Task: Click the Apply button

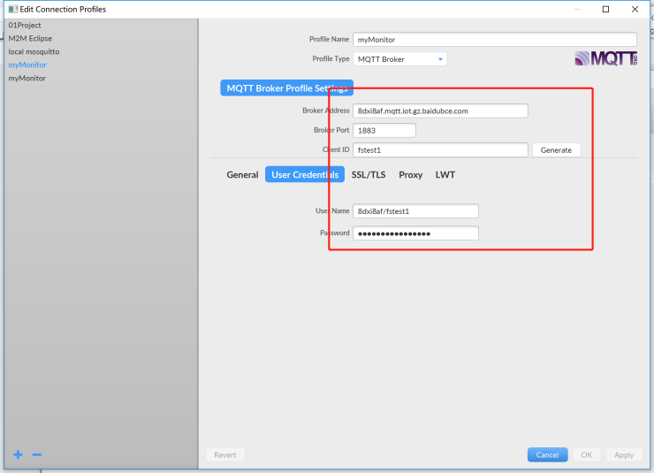Action: coord(624,454)
